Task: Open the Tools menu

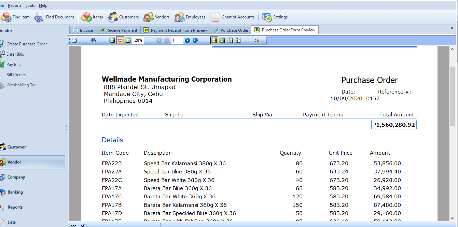Action: click(30, 5)
